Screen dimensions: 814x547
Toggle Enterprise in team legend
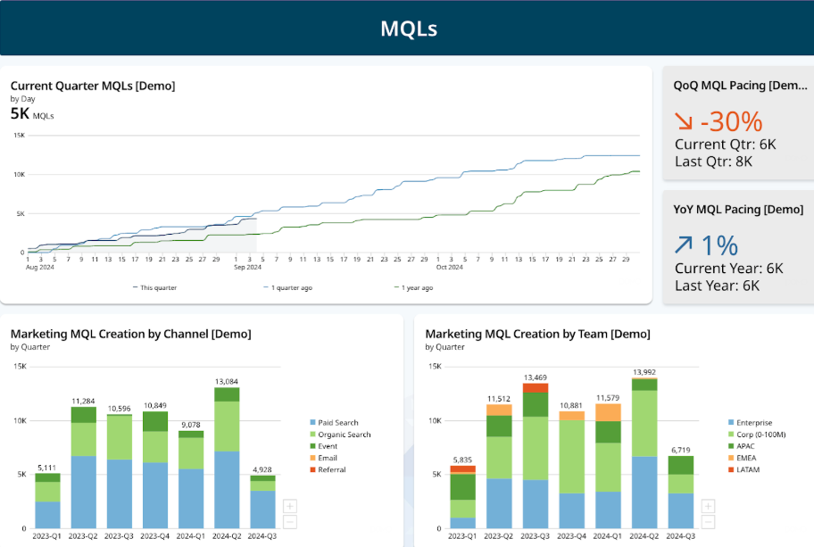751,422
